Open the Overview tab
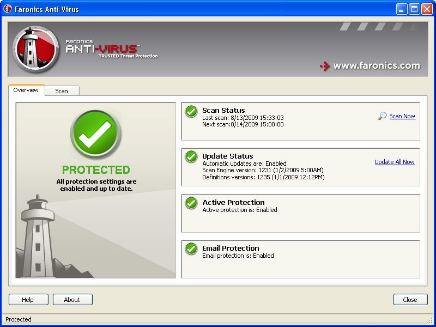 click(x=26, y=90)
